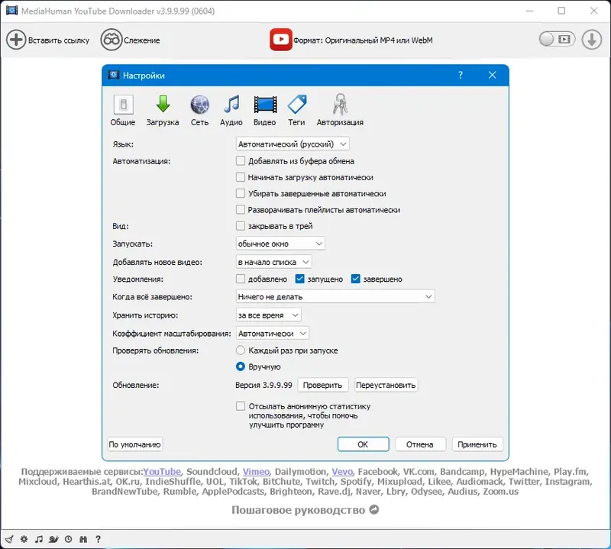The width and height of the screenshot is (611, 549).
Task: Expand the 'за все время' history dropdown
Action: pos(269,315)
